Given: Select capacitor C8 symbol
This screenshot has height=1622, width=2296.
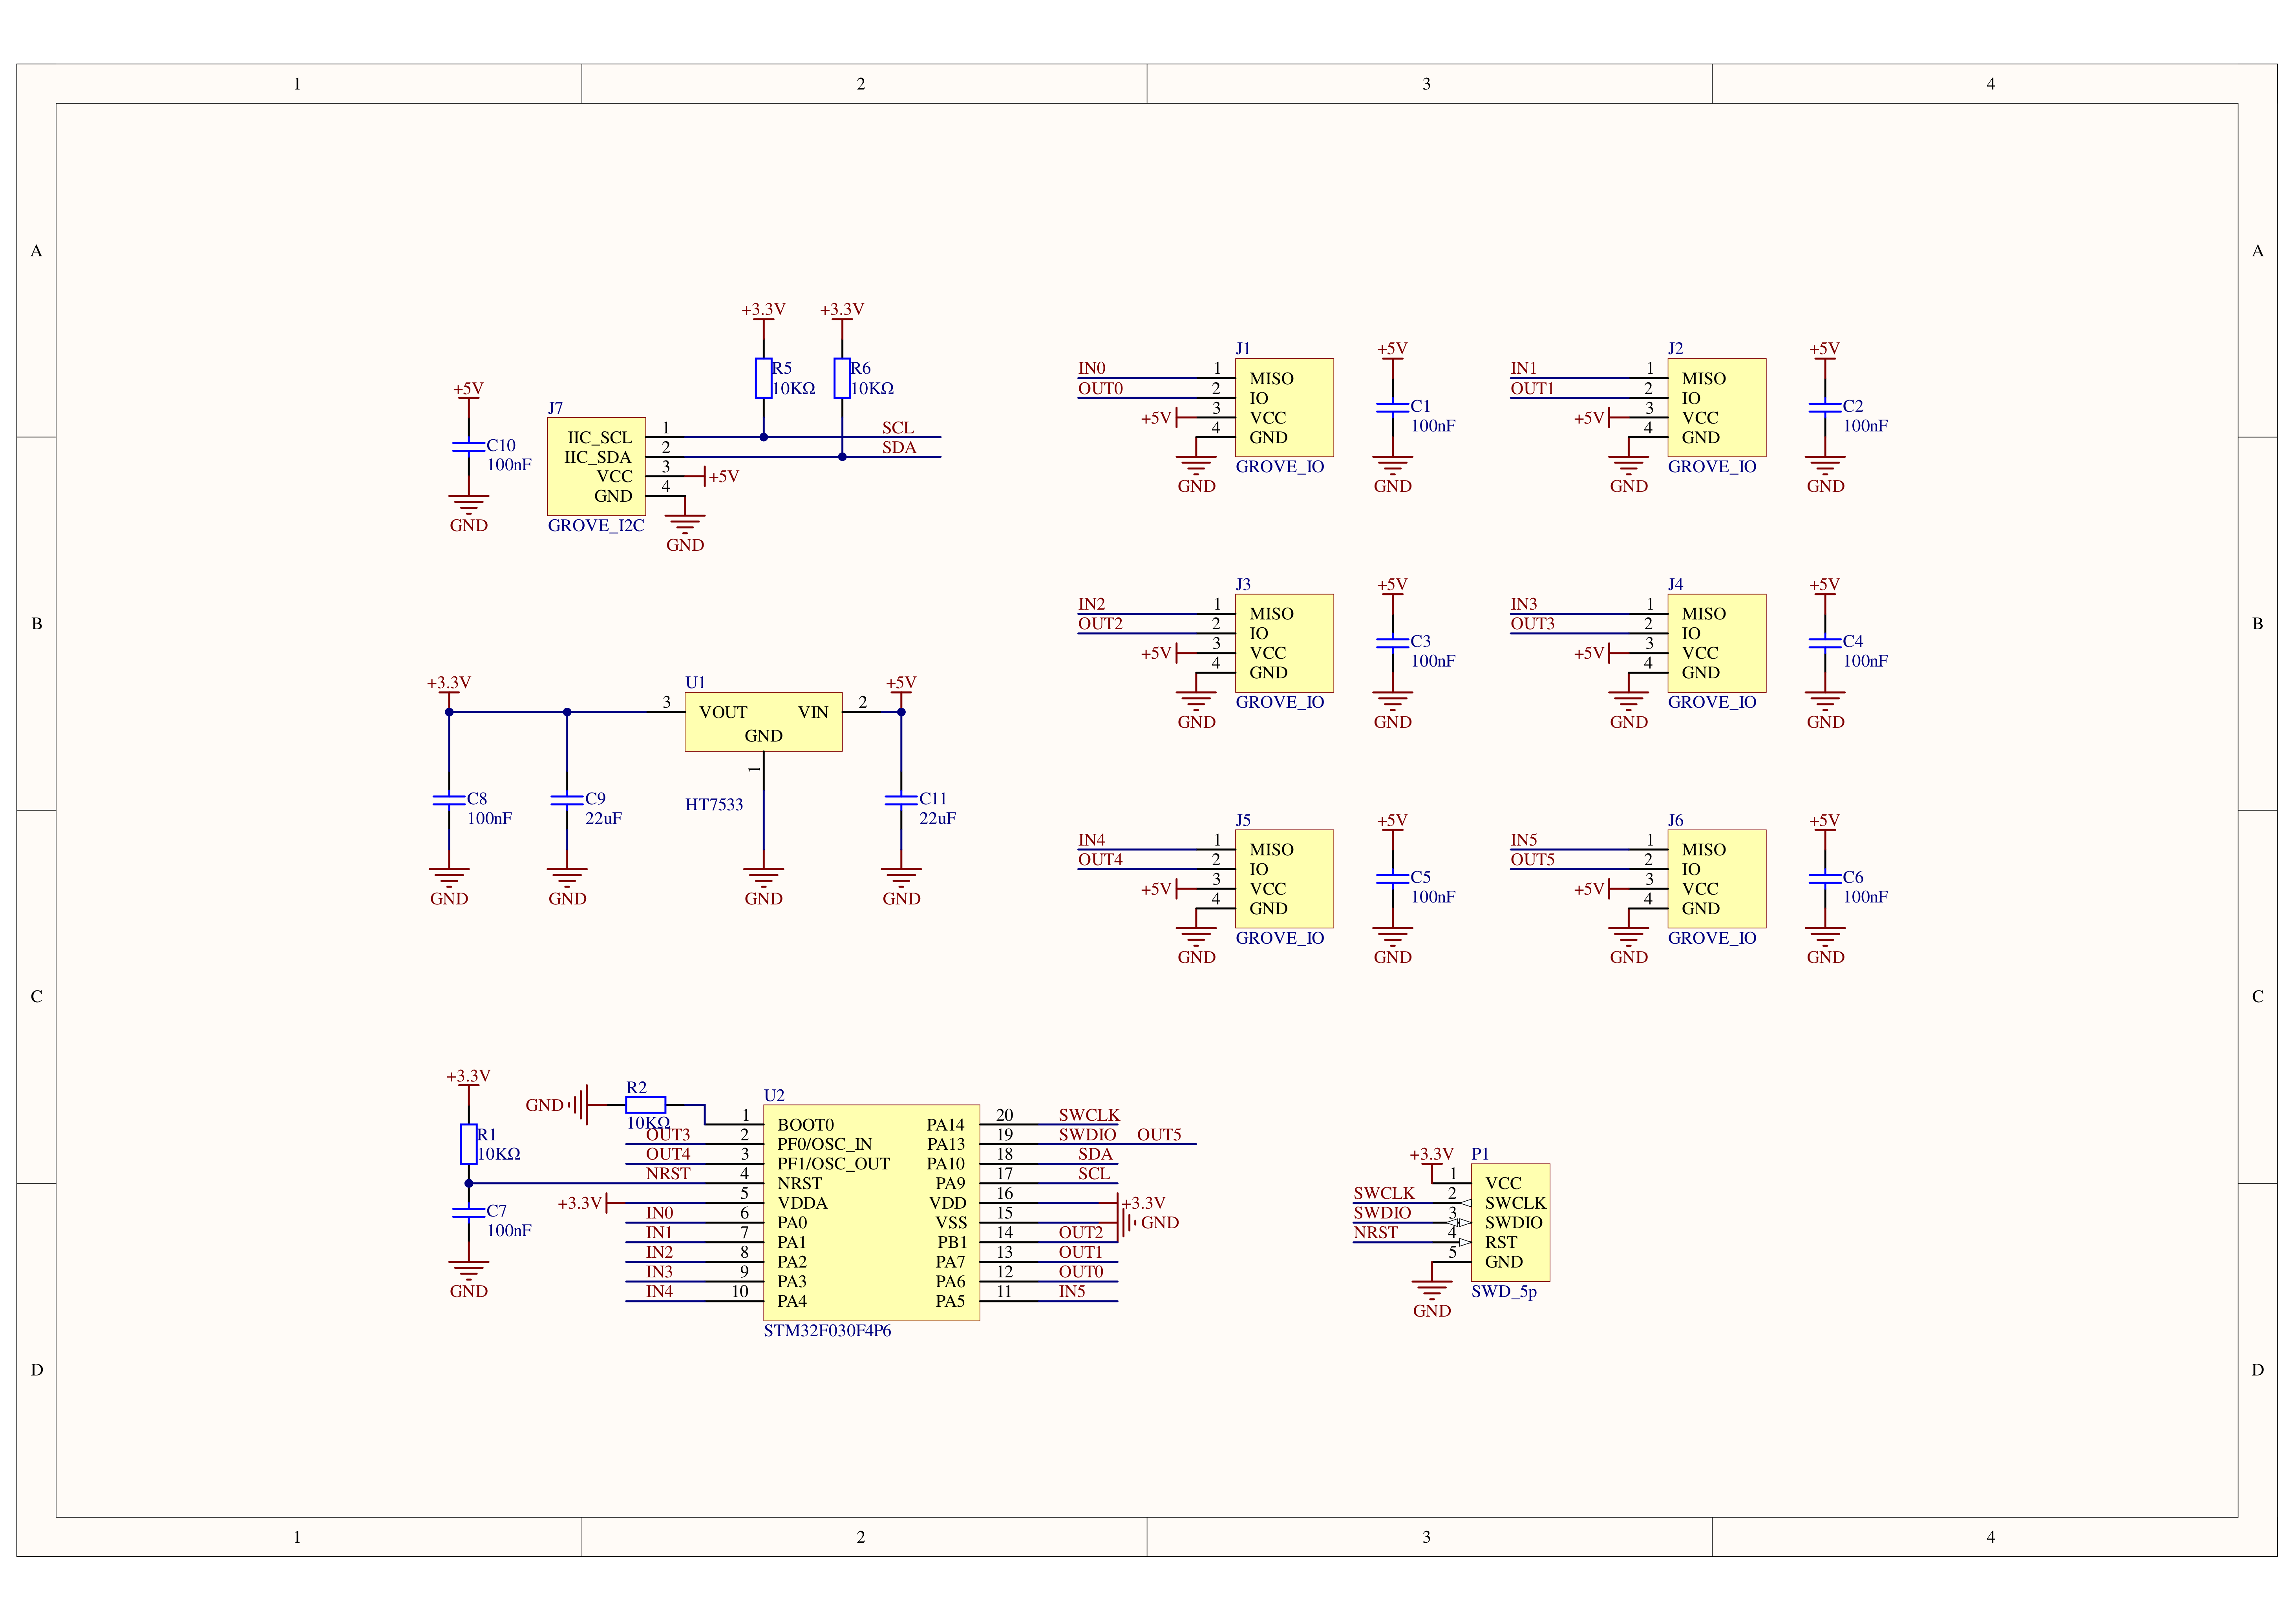Looking at the screenshot, I should 449,800.
